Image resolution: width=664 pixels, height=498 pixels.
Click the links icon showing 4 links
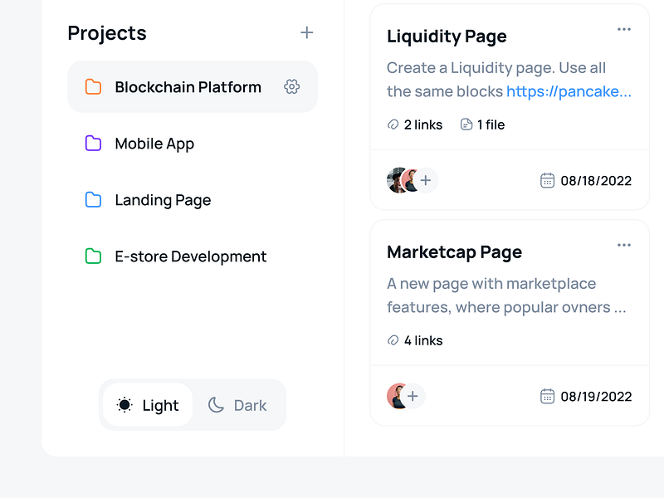pos(393,340)
